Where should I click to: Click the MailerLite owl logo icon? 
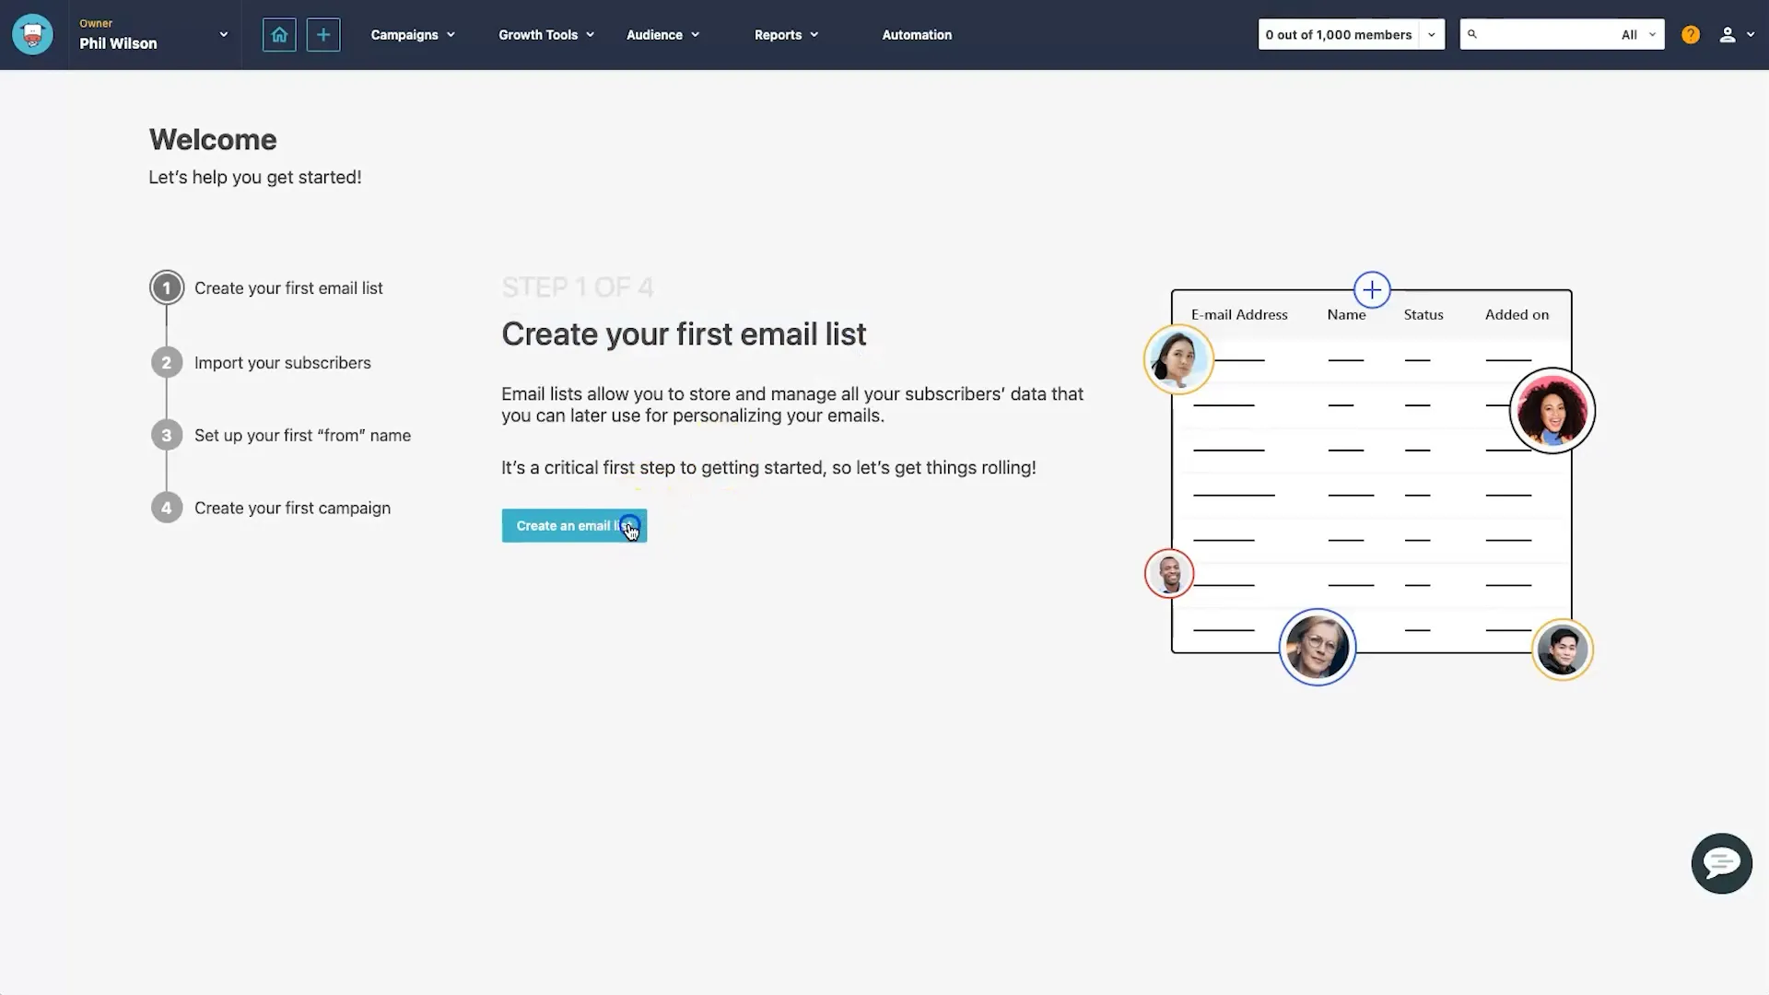pyautogui.click(x=33, y=34)
